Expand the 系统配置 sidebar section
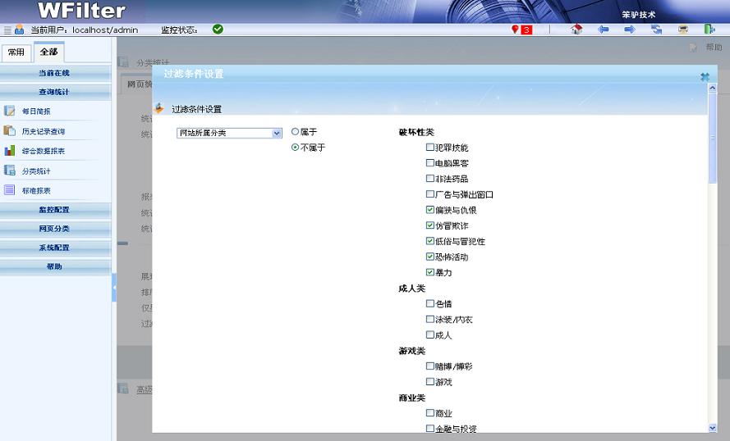The image size is (730, 441). (54, 248)
